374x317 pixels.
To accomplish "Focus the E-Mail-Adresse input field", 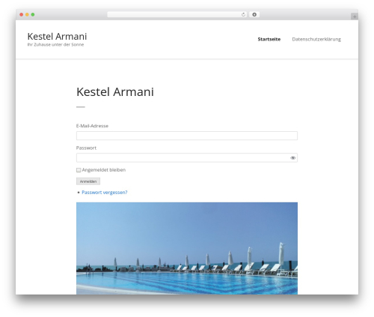I will [x=187, y=136].
